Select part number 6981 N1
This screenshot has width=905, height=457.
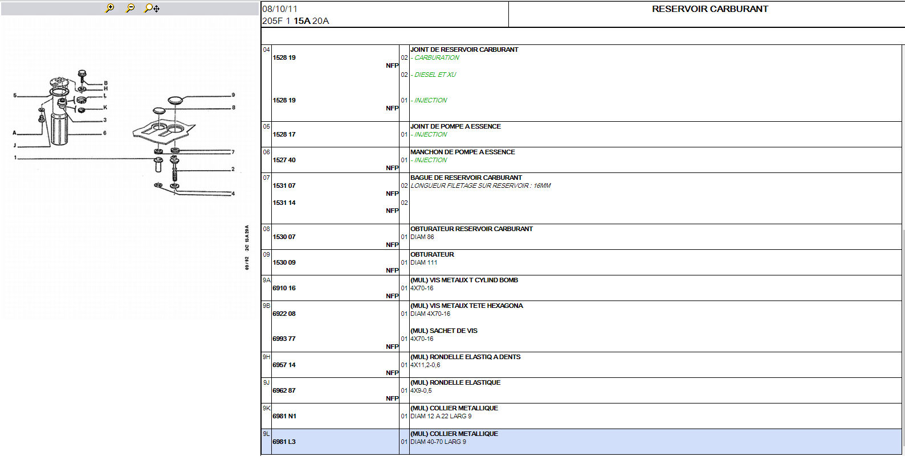coord(284,417)
